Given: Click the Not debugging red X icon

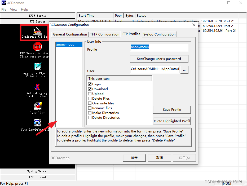Looking at the screenshot, I should coord(37,87).
